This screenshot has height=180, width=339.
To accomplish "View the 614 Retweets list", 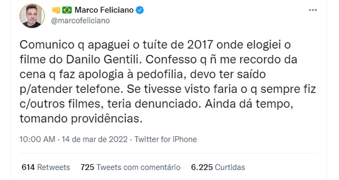I will [x=46, y=167].
